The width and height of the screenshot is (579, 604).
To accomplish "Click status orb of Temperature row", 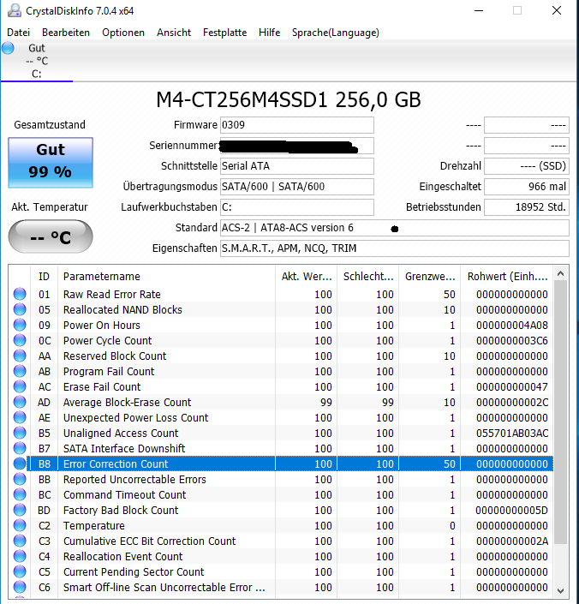I will point(20,525).
